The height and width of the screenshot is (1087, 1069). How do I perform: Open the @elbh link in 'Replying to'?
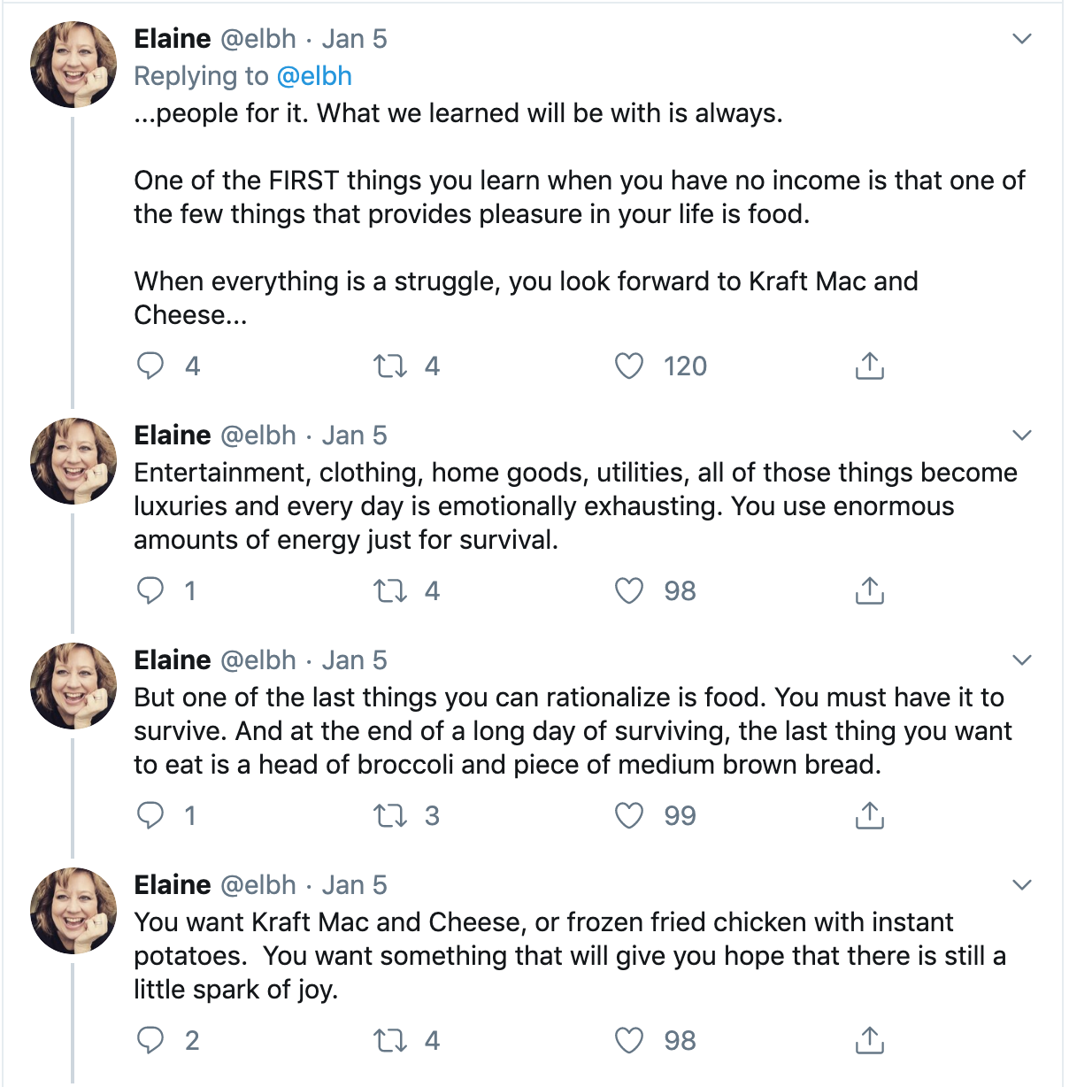pos(314,76)
